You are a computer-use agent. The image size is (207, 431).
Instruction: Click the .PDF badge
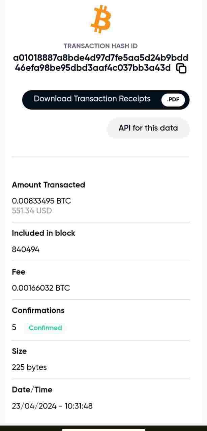click(173, 100)
